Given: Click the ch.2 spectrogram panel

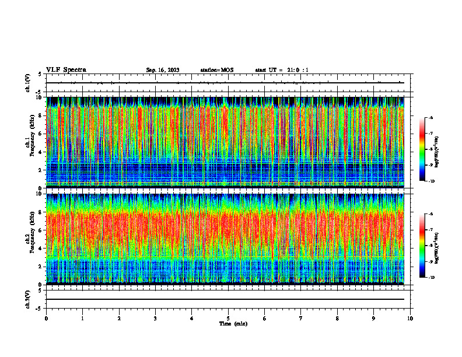Looking at the screenshot, I should 225,239.
